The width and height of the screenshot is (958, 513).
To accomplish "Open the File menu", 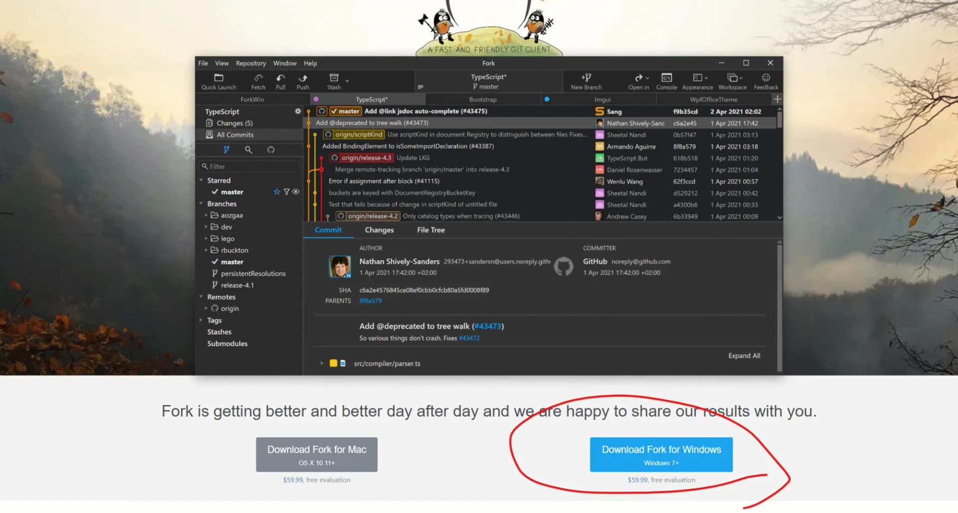I will coord(203,63).
